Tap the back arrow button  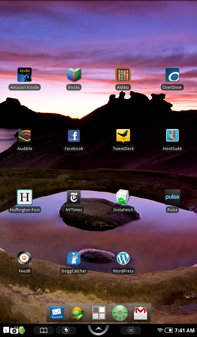click(x=66, y=330)
